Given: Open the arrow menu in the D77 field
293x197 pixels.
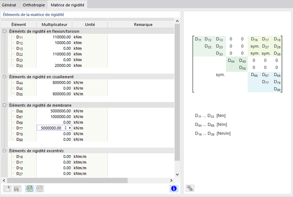Looking at the screenshot, I should 70,128.
